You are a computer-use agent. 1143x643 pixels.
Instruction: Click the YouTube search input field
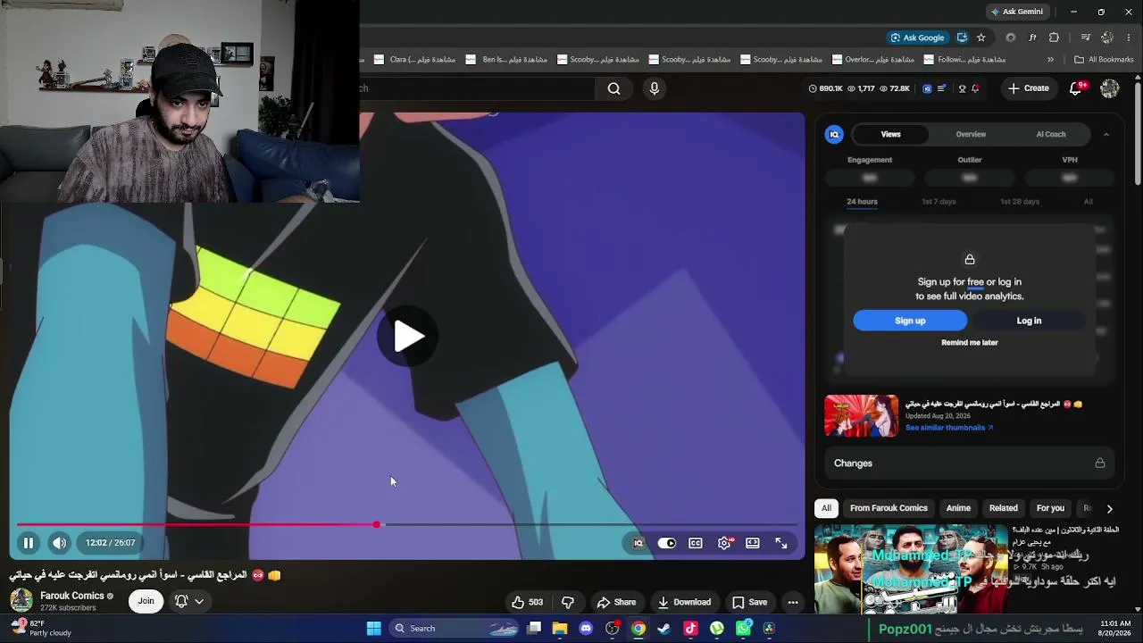point(478,88)
